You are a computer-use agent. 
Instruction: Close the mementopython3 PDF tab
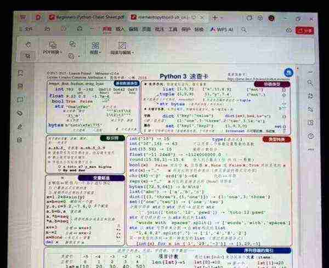(202, 18)
